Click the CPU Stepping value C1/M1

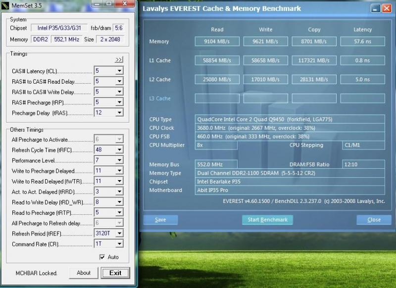(364, 145)
